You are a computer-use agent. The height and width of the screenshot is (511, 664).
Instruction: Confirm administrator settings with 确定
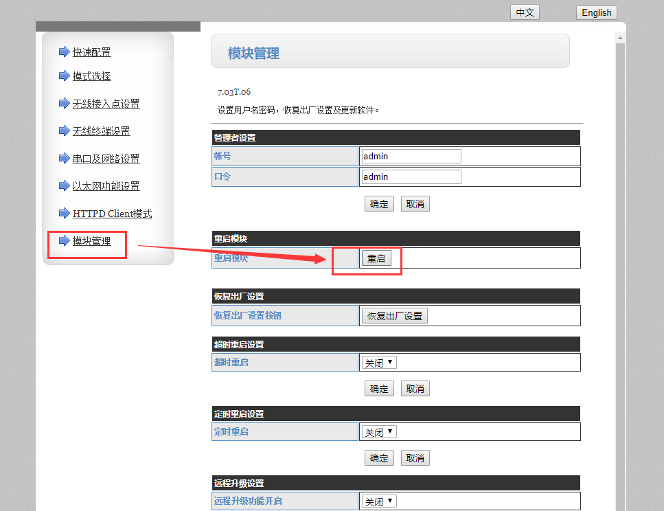[x=379, y=204]
